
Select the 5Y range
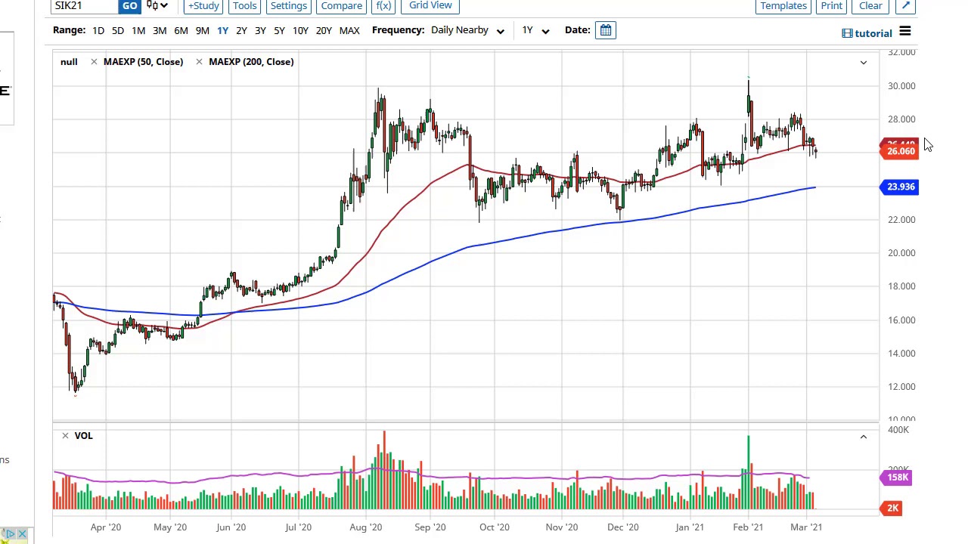[x=279, y=30]
